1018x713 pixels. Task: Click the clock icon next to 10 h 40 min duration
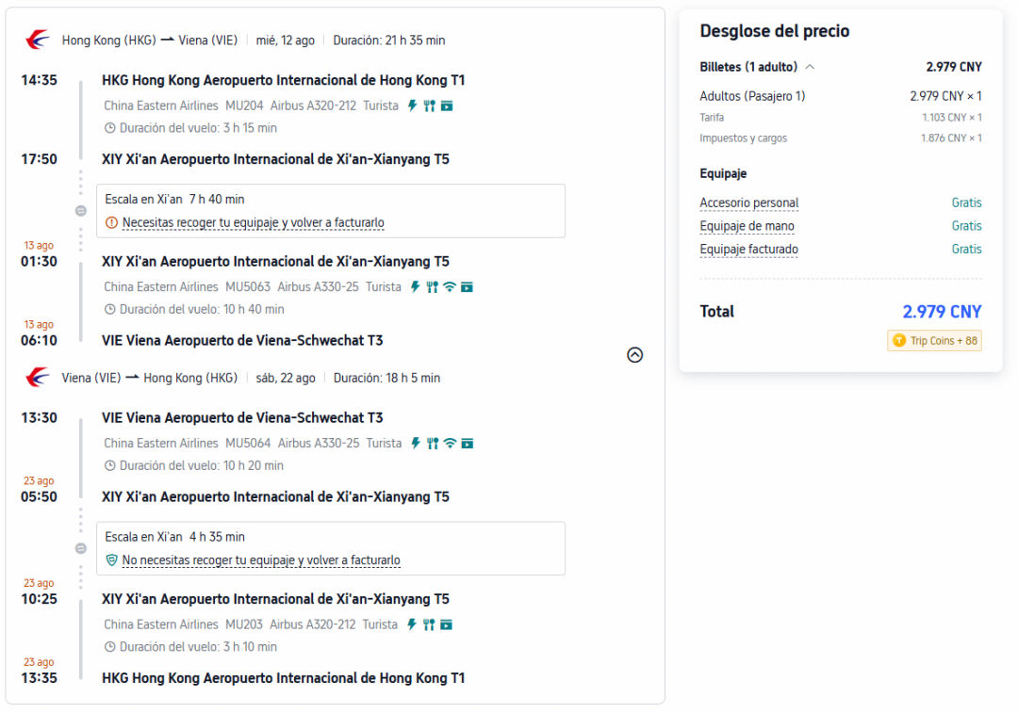click(x=109, y=310)
